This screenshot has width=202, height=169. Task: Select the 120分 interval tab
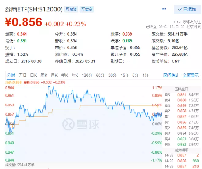click(87, 75)
